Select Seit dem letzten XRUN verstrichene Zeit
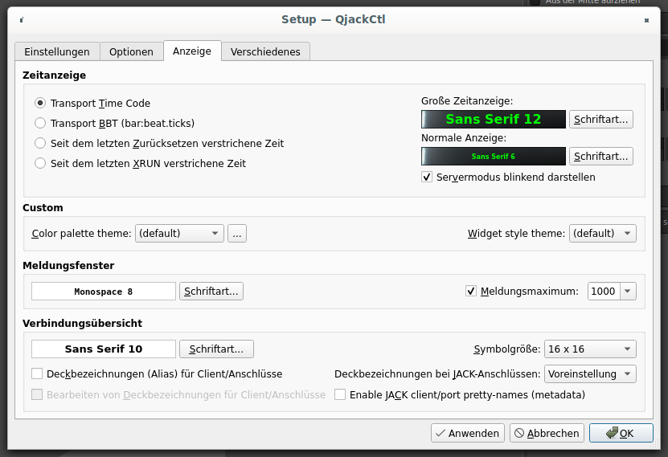Screen dimensions: 668x457 40,164
